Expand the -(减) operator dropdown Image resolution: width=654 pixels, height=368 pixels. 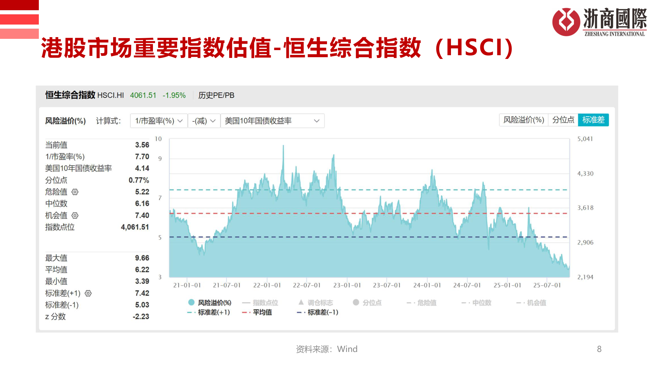click(204, 121)
